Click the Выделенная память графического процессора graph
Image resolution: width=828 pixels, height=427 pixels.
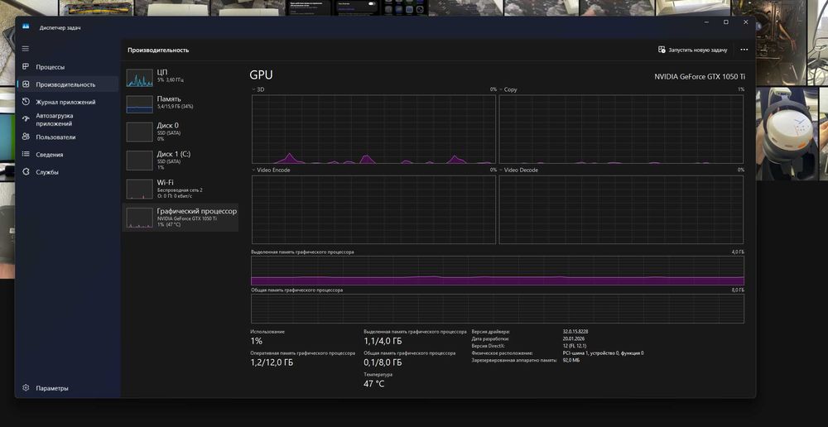click(498, 271)
